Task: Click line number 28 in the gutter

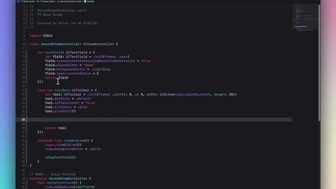Action: pyautogui.click(x=23, y=120)
